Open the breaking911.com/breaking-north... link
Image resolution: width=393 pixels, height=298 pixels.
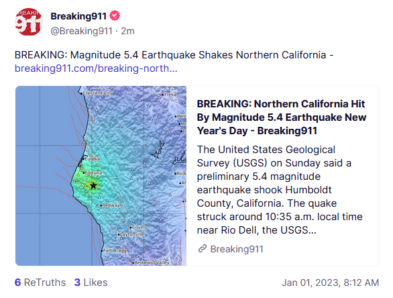point(96,68)
